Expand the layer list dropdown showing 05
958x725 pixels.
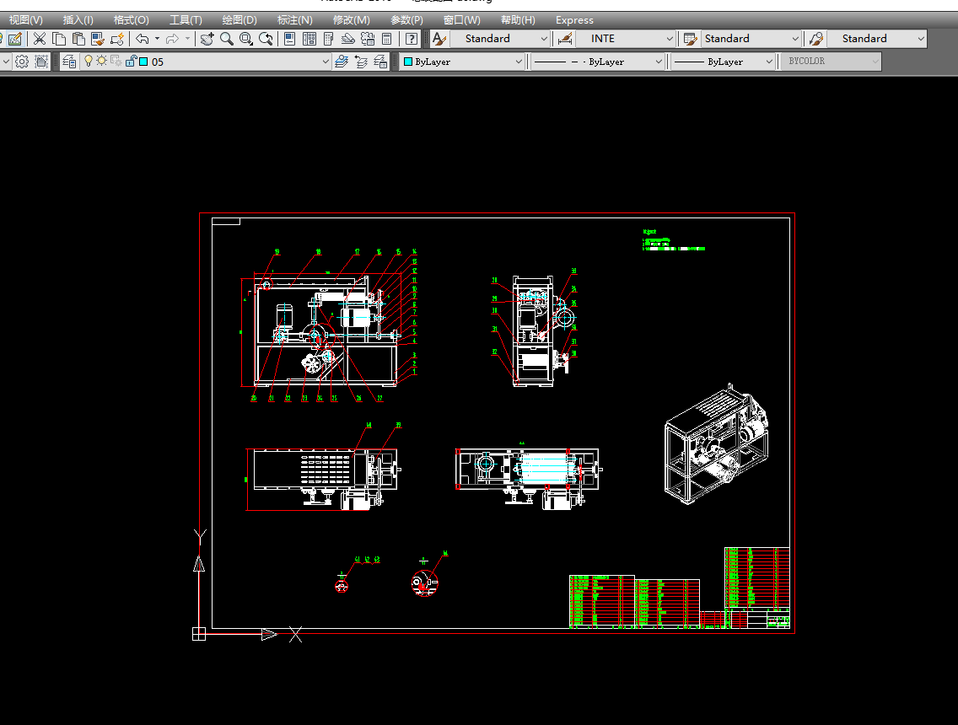325,62
